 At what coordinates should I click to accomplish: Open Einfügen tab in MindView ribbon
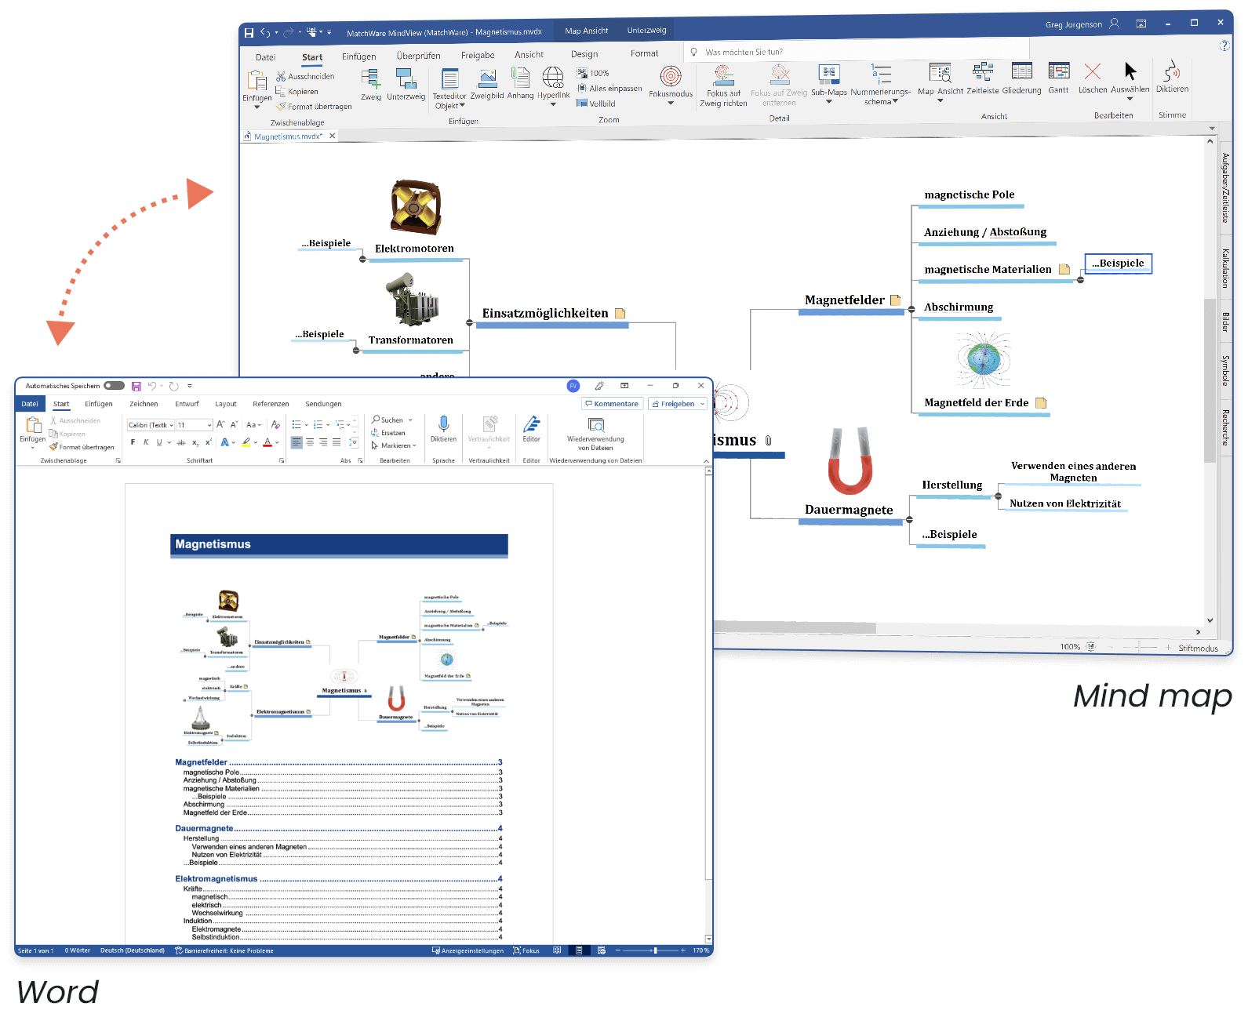tap(358, 56)
